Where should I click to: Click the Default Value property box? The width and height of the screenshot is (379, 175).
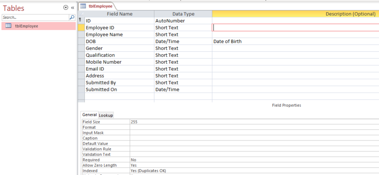point(254,144)
